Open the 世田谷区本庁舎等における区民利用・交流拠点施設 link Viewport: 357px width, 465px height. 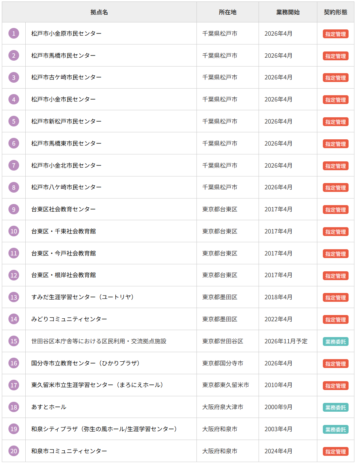click(x=99, y=341)
